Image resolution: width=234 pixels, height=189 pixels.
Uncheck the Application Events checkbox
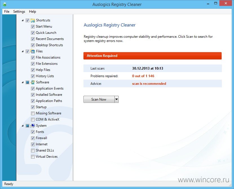33,88
